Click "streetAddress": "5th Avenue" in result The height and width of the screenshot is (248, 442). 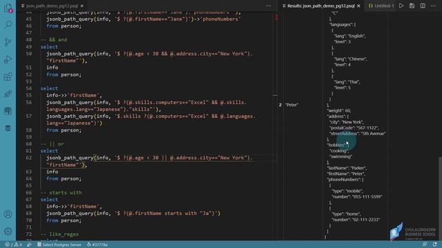coord(358,134)
